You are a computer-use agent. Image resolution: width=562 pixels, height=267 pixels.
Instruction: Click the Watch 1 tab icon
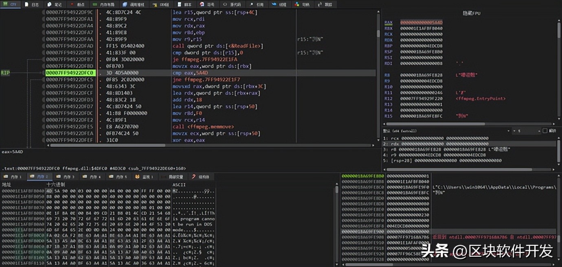tap(138, 177)
